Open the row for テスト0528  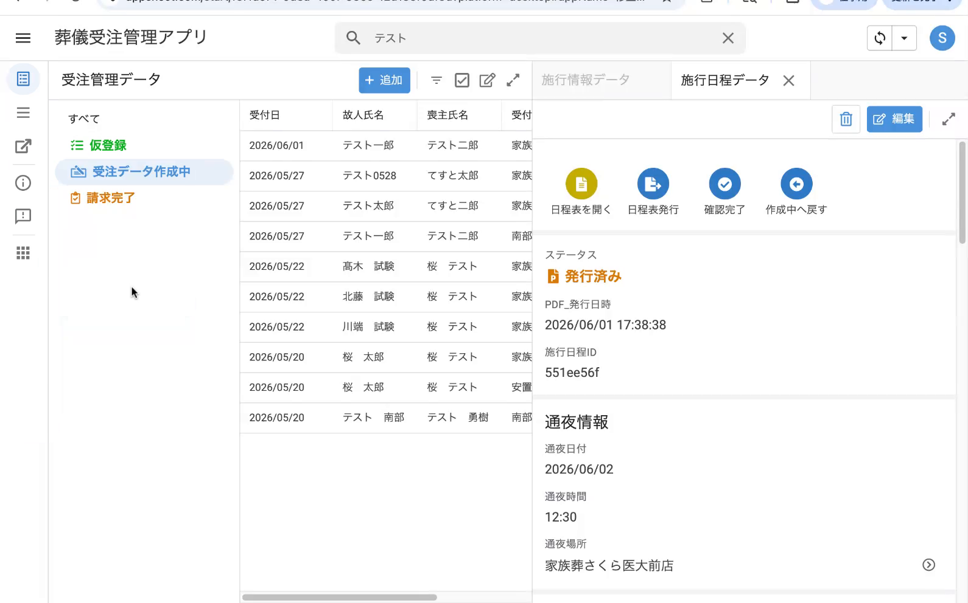(386, 176)
